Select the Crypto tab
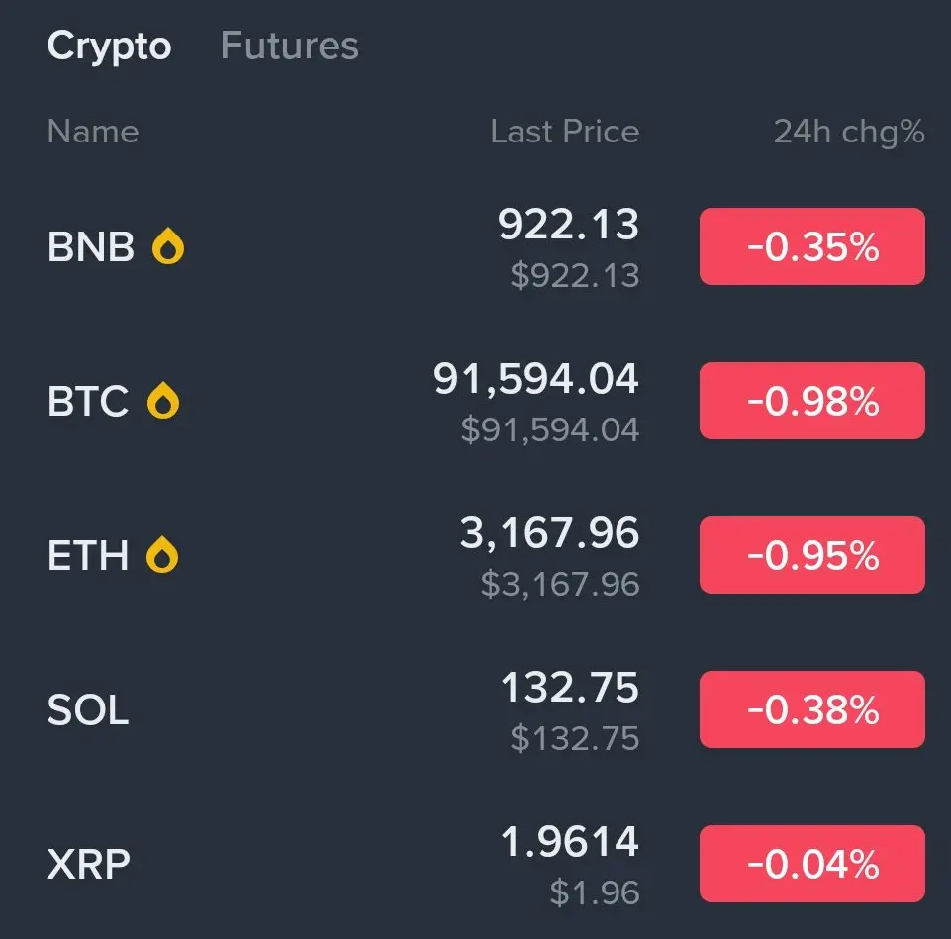The image size is (951, 939). click(x=109, y=47)
